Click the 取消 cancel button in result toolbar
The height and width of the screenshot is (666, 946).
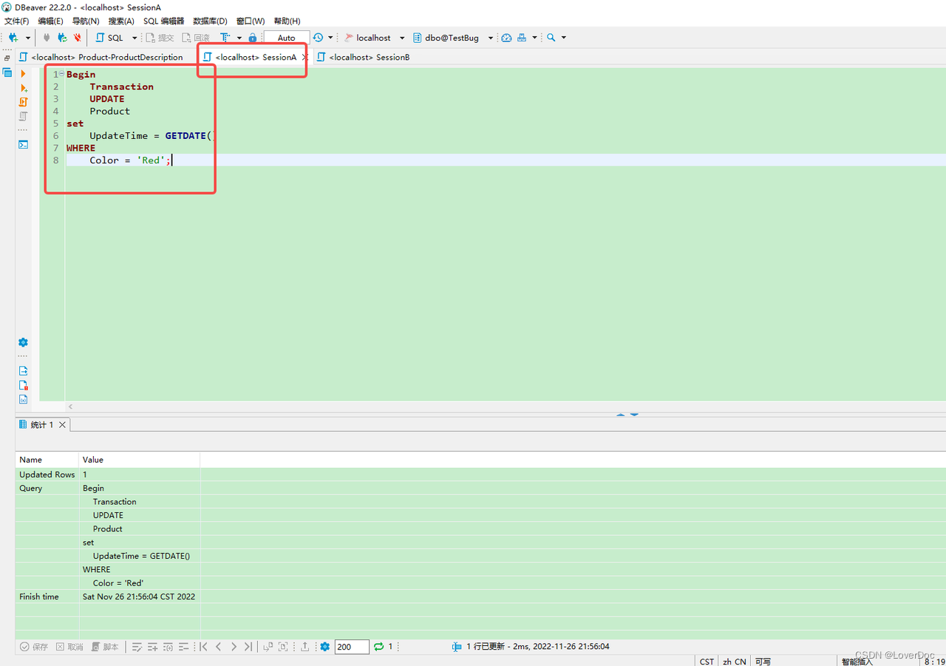coord(69,647)
